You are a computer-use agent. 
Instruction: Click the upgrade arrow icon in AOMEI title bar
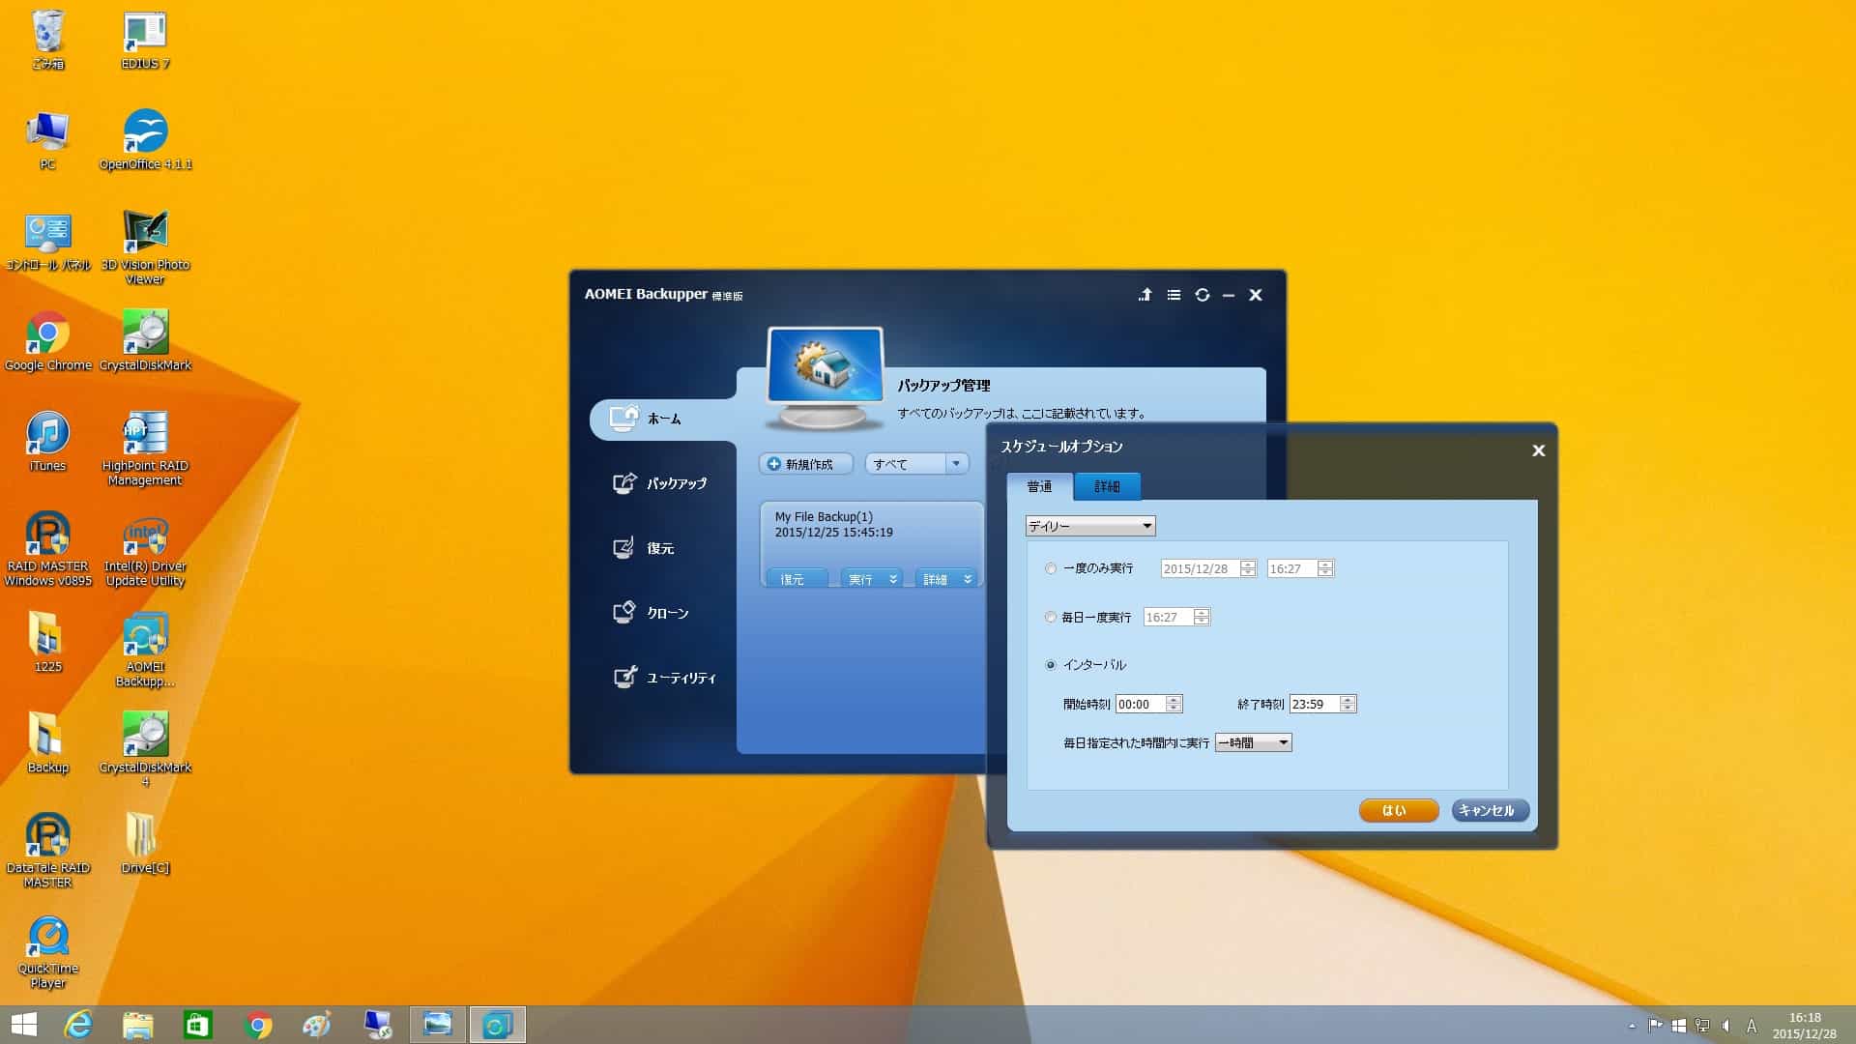(1145, 295)
